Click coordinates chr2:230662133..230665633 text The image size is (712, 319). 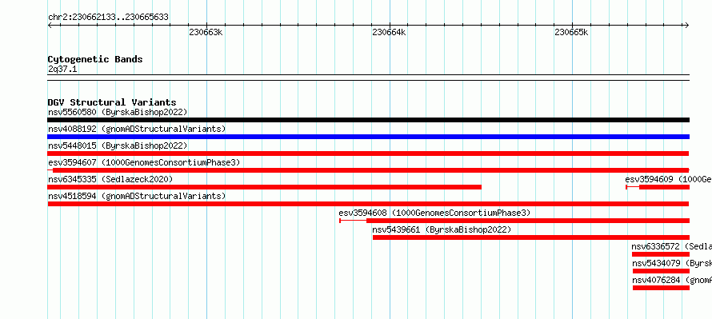pos(108,18)
